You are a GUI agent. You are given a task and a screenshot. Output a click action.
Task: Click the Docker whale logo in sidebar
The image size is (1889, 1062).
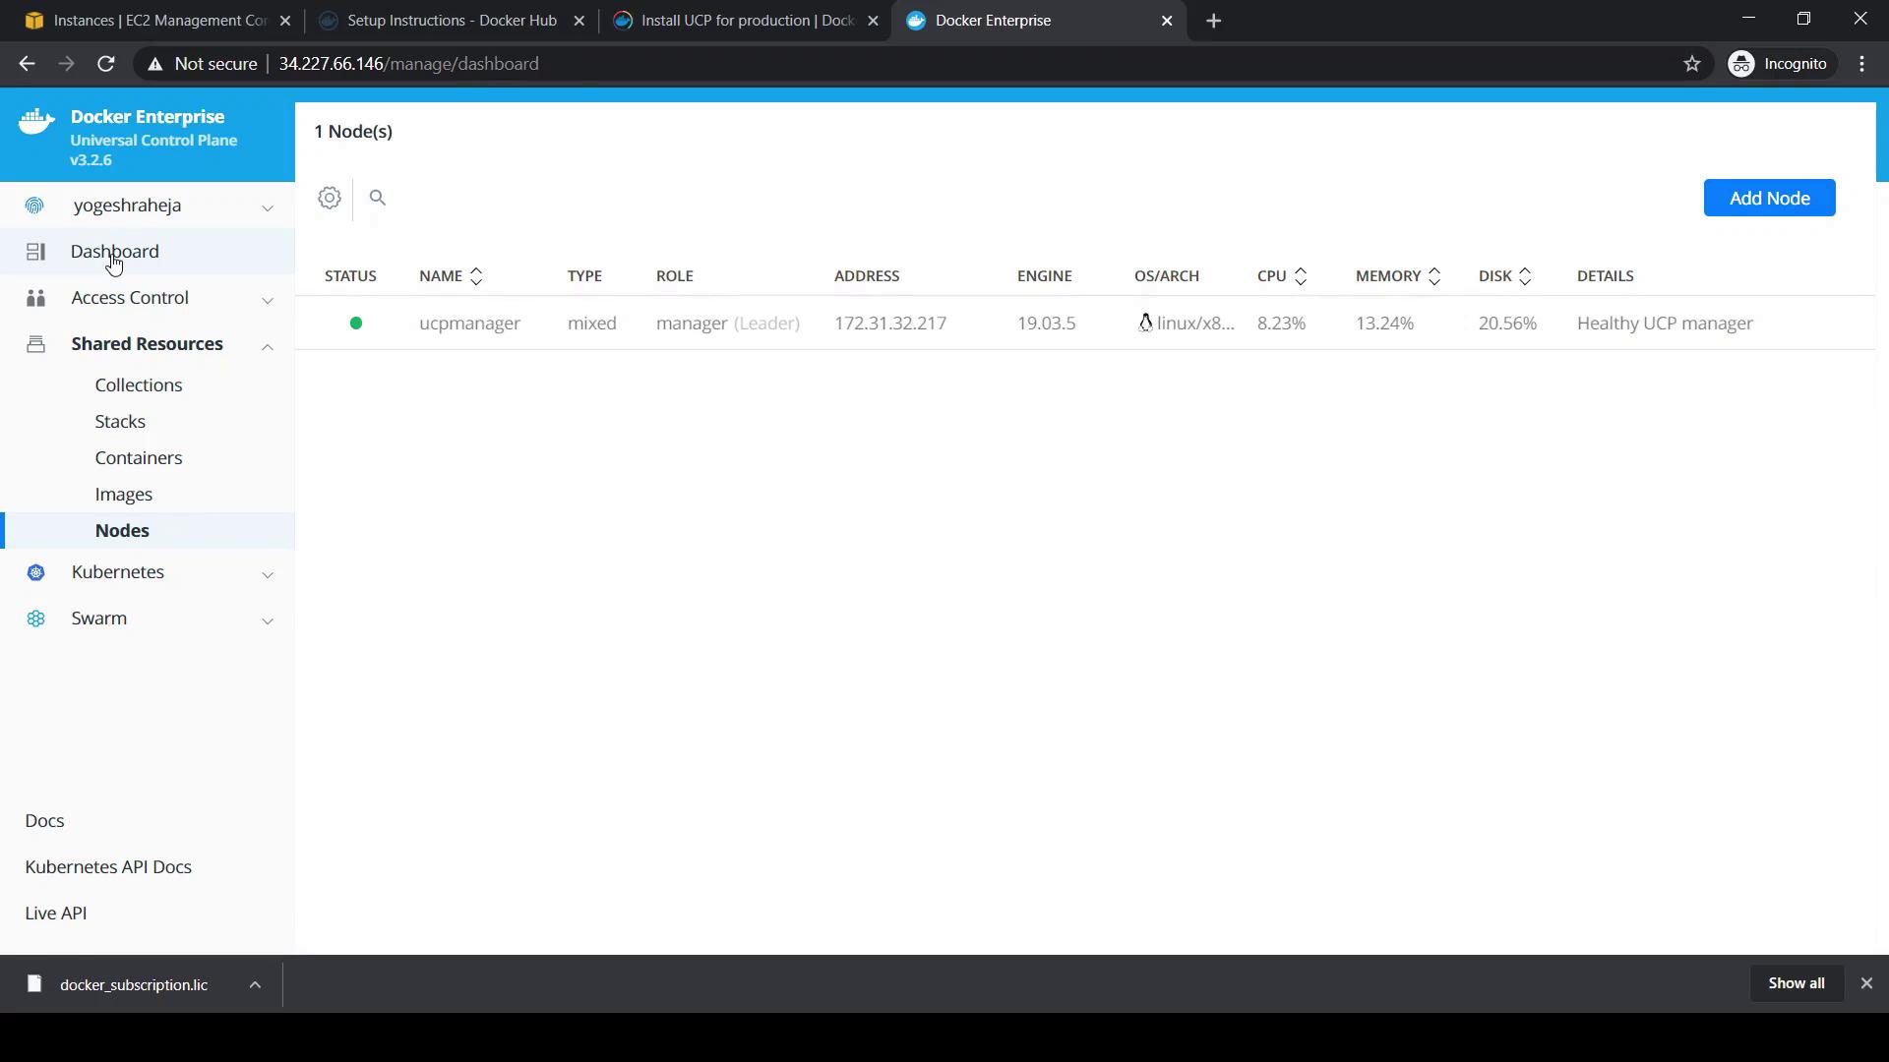(x=36, y=122)
